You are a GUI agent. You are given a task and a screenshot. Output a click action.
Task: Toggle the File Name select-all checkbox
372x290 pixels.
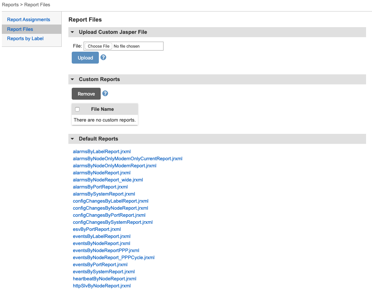pyautogui.click(x=77, y=109)
